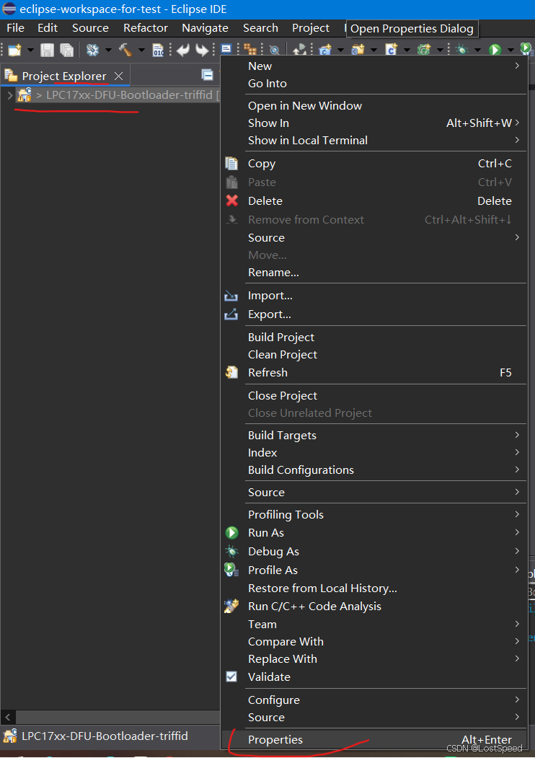Open the File menu
Viewport: 535px width, 758px height.
(x=15, y=28)
